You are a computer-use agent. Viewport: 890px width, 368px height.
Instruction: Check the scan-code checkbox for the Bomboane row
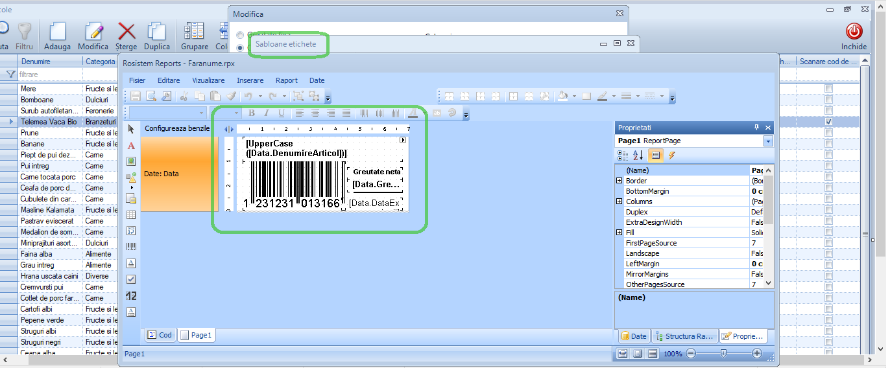[x=828, y=100]
